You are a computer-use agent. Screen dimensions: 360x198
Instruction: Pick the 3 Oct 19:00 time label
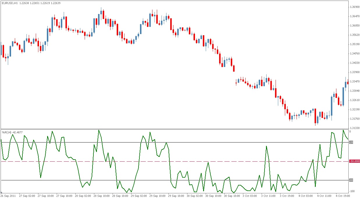(x=287, y=196)
